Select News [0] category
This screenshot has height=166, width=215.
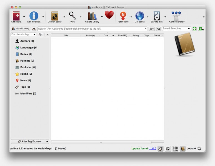pyautogui.click(x=25, y=80)
